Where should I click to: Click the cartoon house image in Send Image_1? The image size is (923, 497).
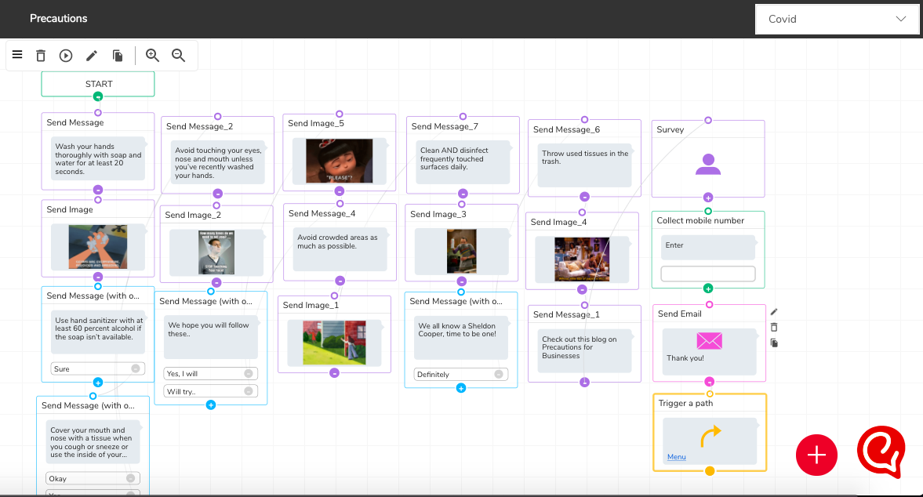coord(334,343)
